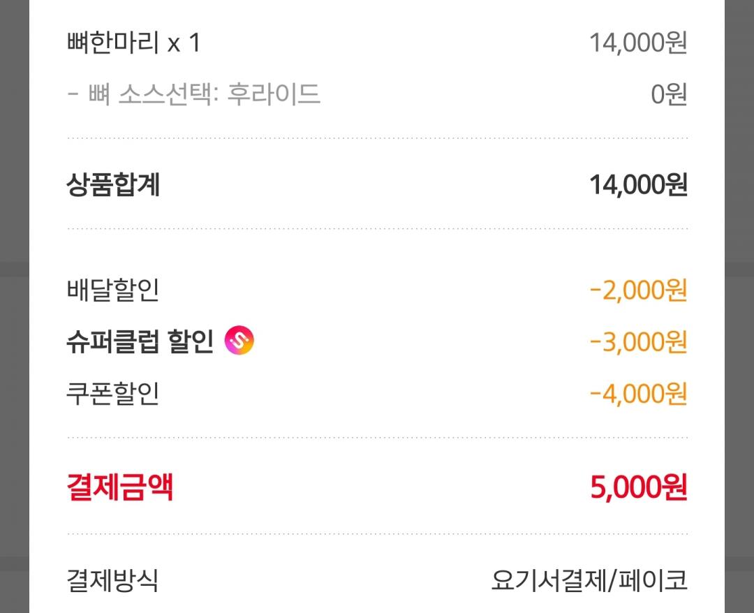Tap the -4,000원 coupon discount amount

pos(638,394)
